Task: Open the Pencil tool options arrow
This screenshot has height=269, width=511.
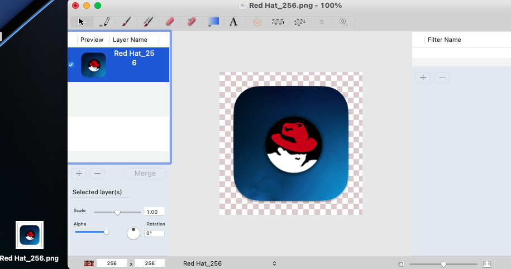Action: click(x=101, y=26)
